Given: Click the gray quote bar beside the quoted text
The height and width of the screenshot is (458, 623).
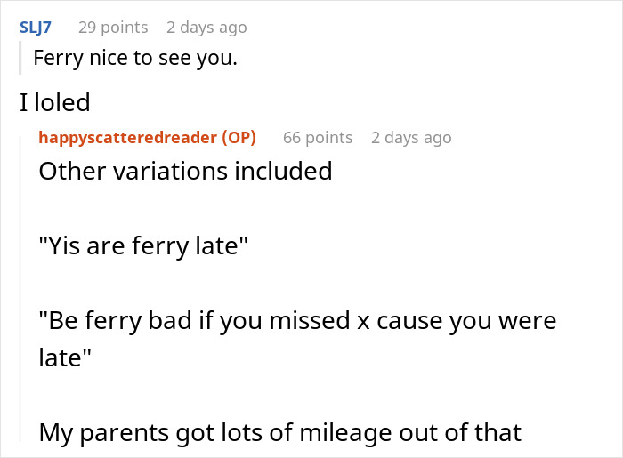Looking at the screenshot, I should pyautogui.click(x=21, y=59).
